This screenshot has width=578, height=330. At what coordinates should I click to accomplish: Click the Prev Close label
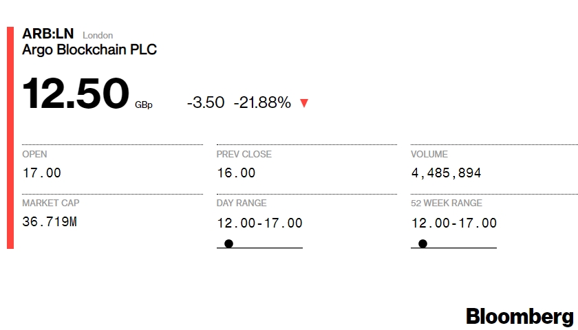point(244,154)
